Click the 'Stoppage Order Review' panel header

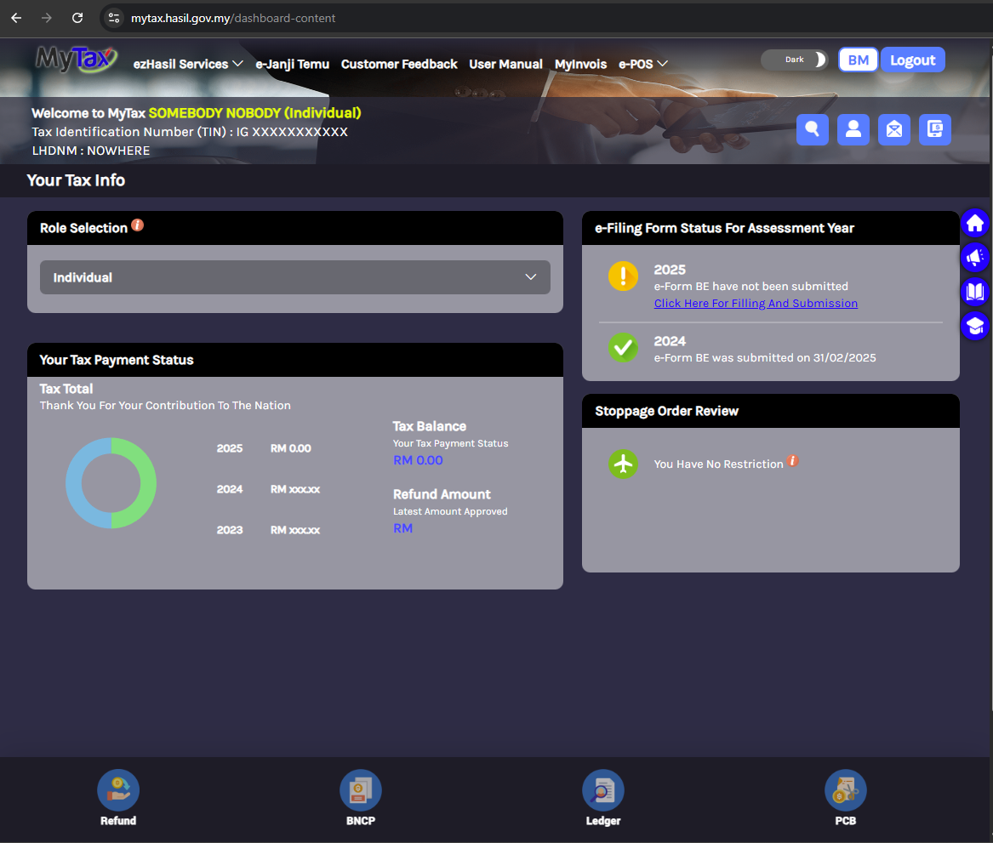tap(771, 412)
